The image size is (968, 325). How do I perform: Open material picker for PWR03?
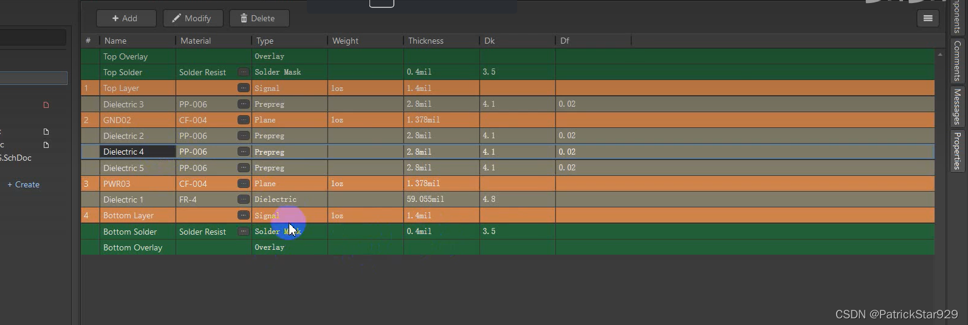point(243,183)
